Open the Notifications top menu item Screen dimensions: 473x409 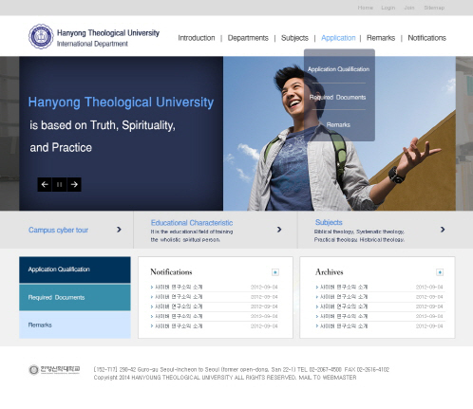[x=426, y=38]
